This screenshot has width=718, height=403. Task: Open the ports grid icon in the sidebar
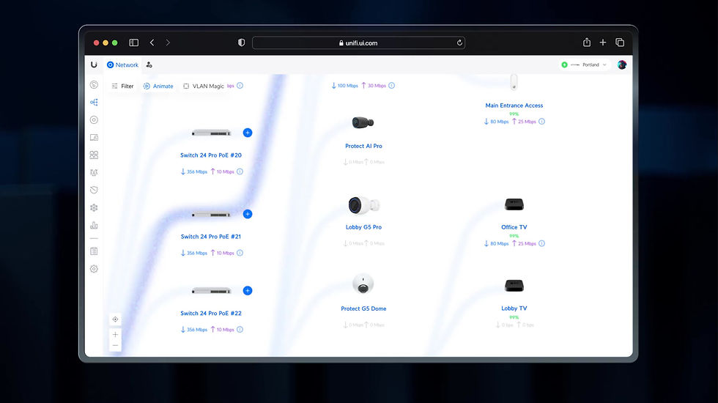click(94, 155)
